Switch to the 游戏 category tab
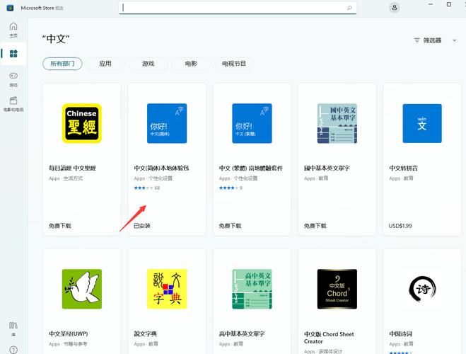The width and height of the screenshot is (466, 354). click(x=148, y=64)
